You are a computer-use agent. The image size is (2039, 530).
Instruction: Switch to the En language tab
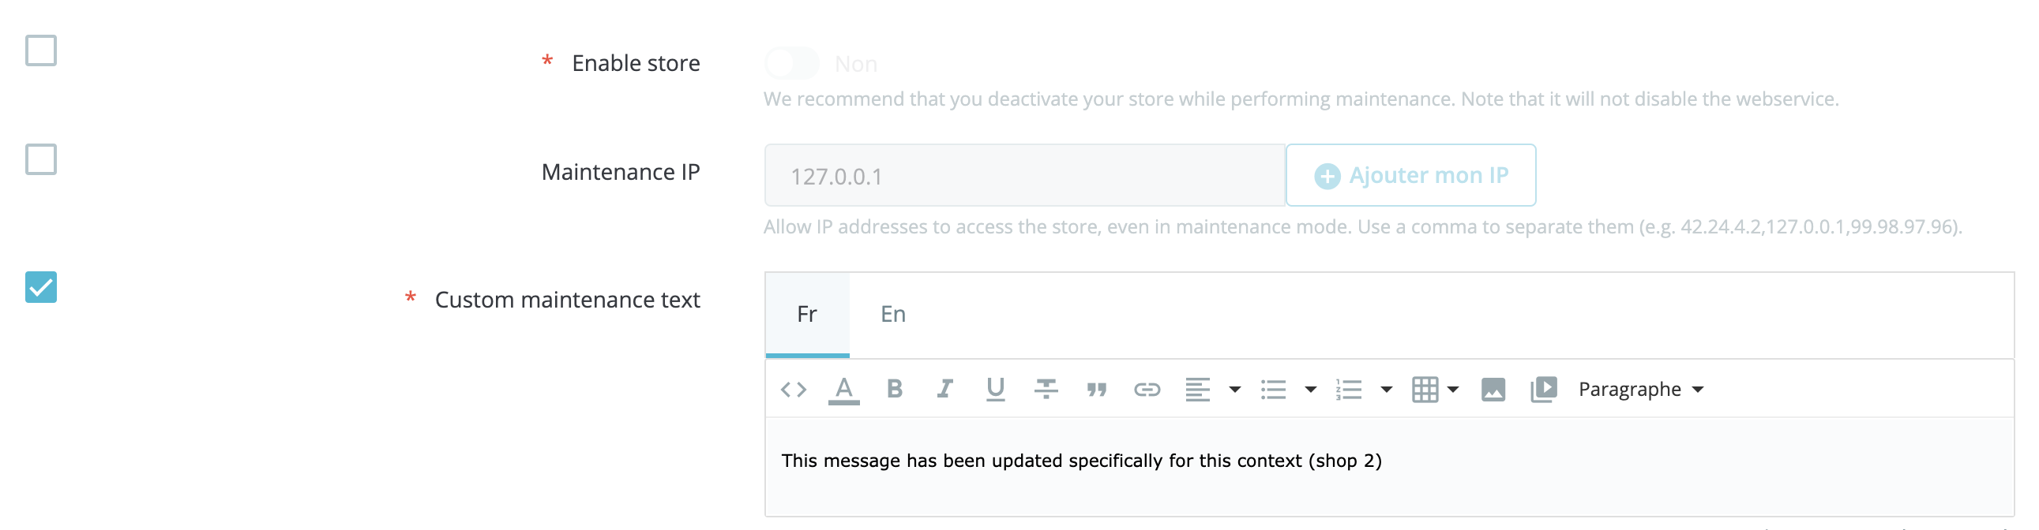[893, 315]
